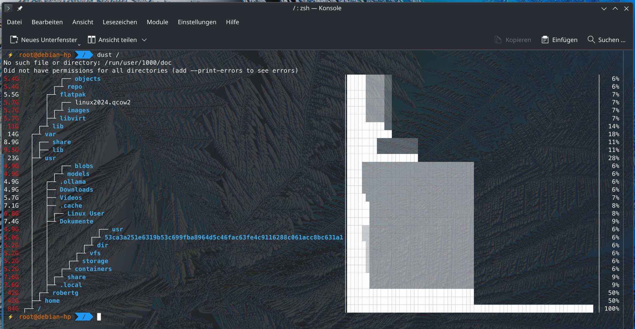Open the Bearbeiten menu
Viewport: 635px width, 329px height.
pos(47,22)
